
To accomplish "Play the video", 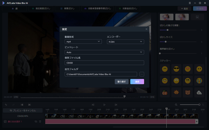I will point(104,105).
